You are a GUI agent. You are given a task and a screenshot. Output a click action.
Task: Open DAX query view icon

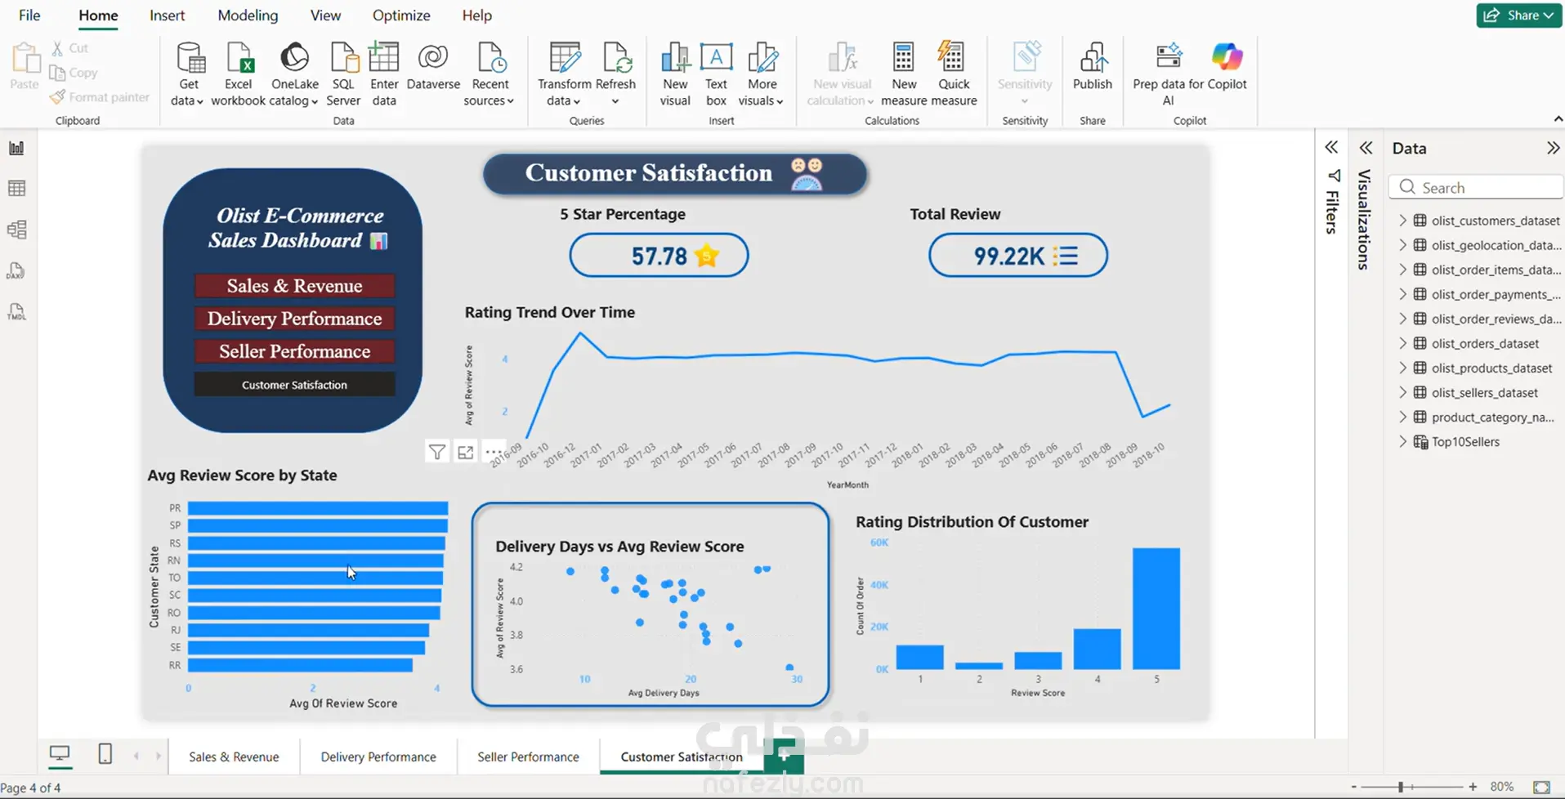coord(16,270)
